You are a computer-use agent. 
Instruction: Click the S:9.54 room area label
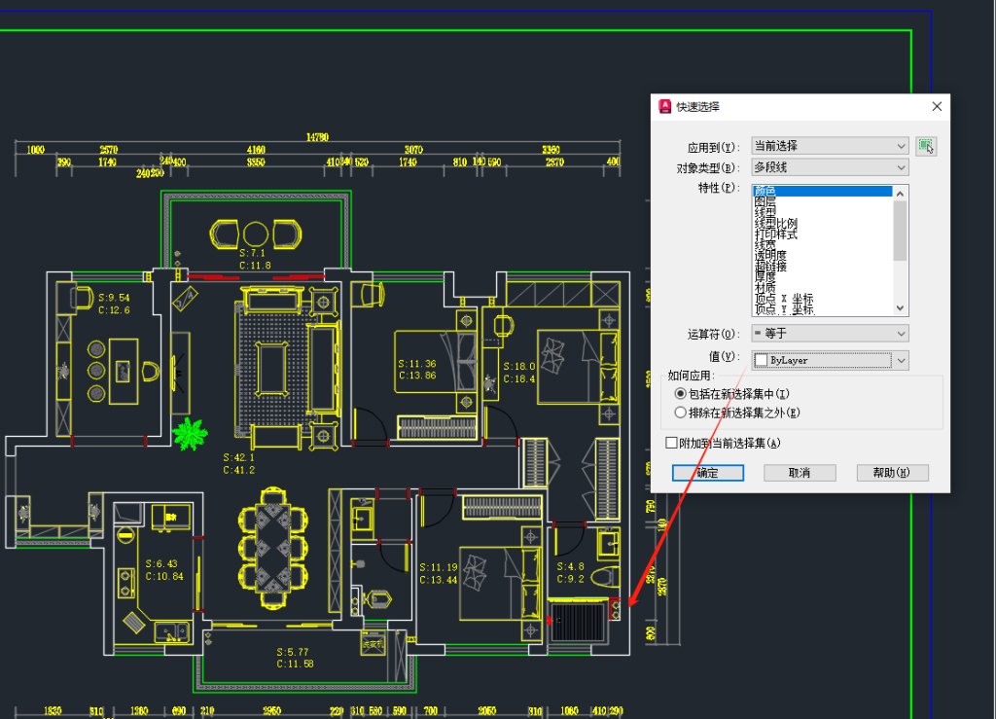114,298
